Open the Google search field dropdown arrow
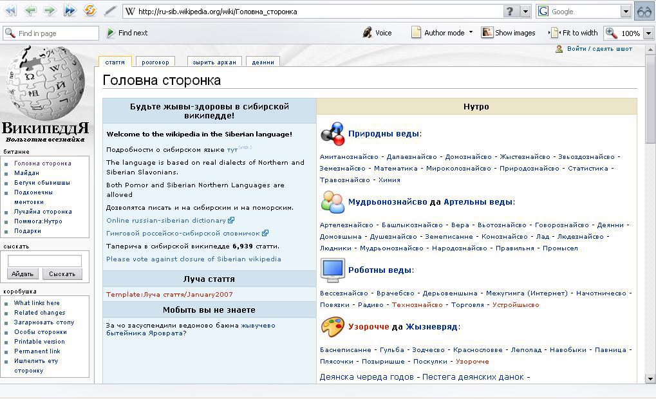The height and width of the screenshot is (399, 656). (626, 12)
